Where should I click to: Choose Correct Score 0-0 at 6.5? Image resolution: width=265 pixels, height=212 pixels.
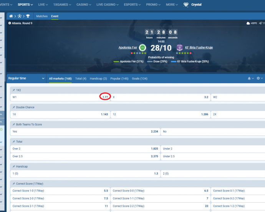(x=161, y=191)
